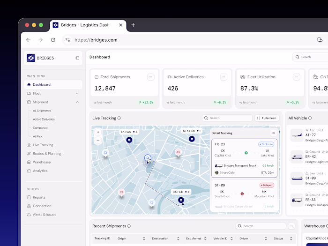
Task: Click the Bridges logo in the sidebar
Action: [31, 58]
